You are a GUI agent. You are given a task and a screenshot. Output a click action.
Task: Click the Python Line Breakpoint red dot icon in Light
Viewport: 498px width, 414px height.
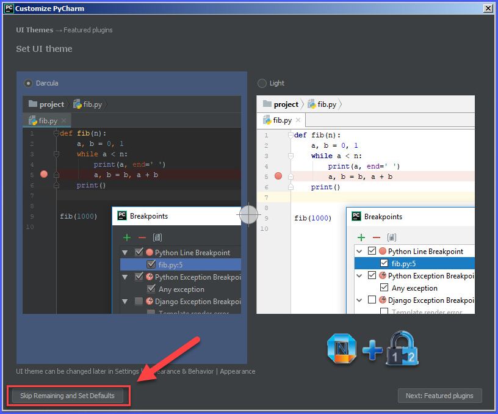point(383,251)
